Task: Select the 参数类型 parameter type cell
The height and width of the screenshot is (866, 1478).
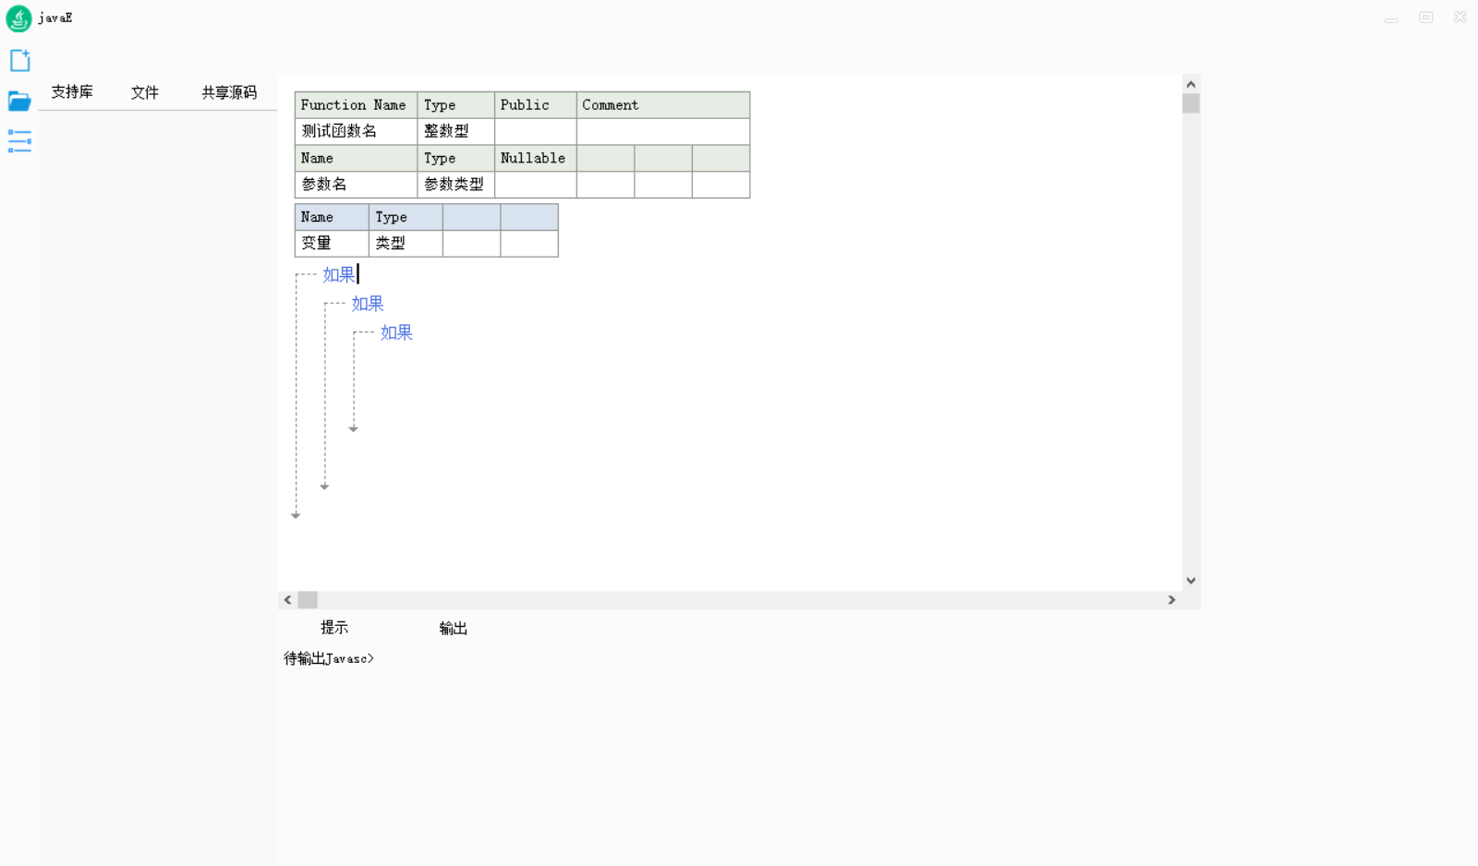Action: click(454, 185)
